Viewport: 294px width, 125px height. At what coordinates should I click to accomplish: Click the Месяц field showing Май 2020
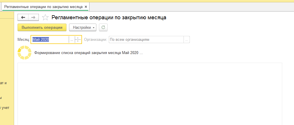[50, 40]
